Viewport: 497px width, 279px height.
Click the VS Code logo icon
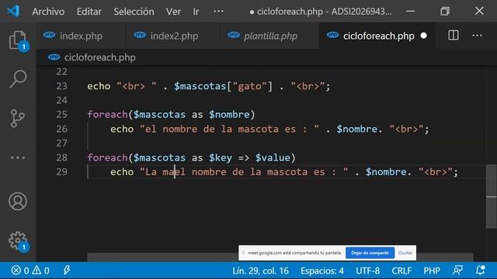pos(13,12)
